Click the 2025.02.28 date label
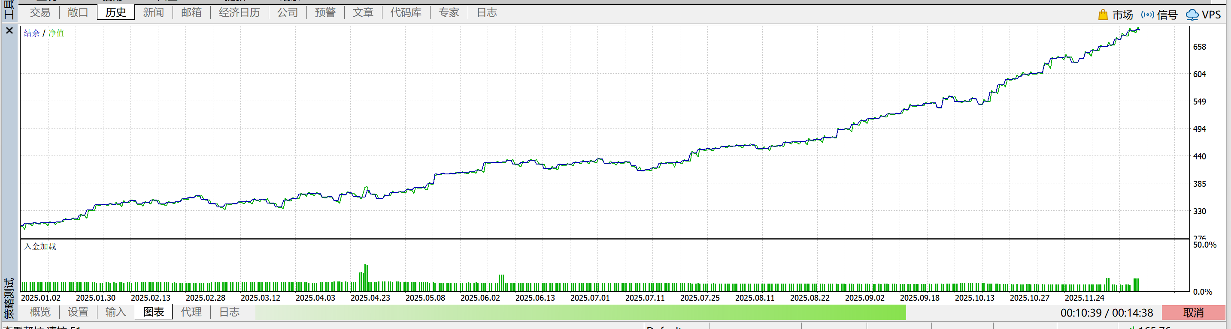 pos(206,298)
